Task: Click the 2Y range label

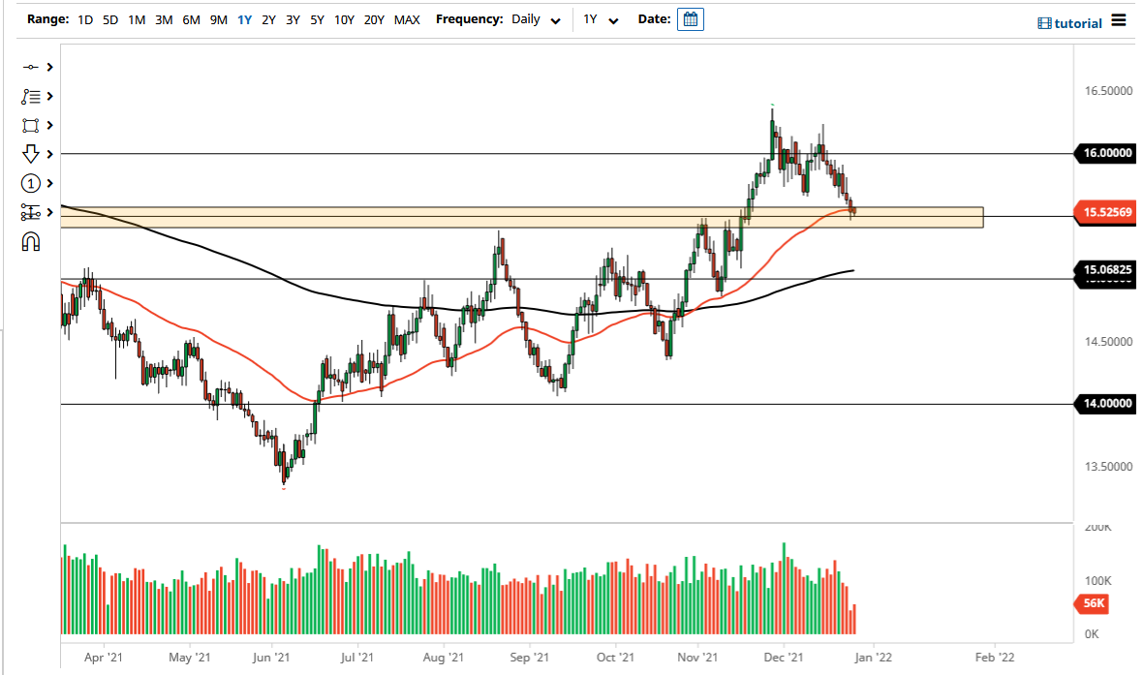Action: coord(268,19)
